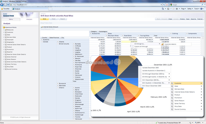Viewport: 206px width, 124px height.
Task: Expand the Product dimension tree node
Action: point(4,47)
